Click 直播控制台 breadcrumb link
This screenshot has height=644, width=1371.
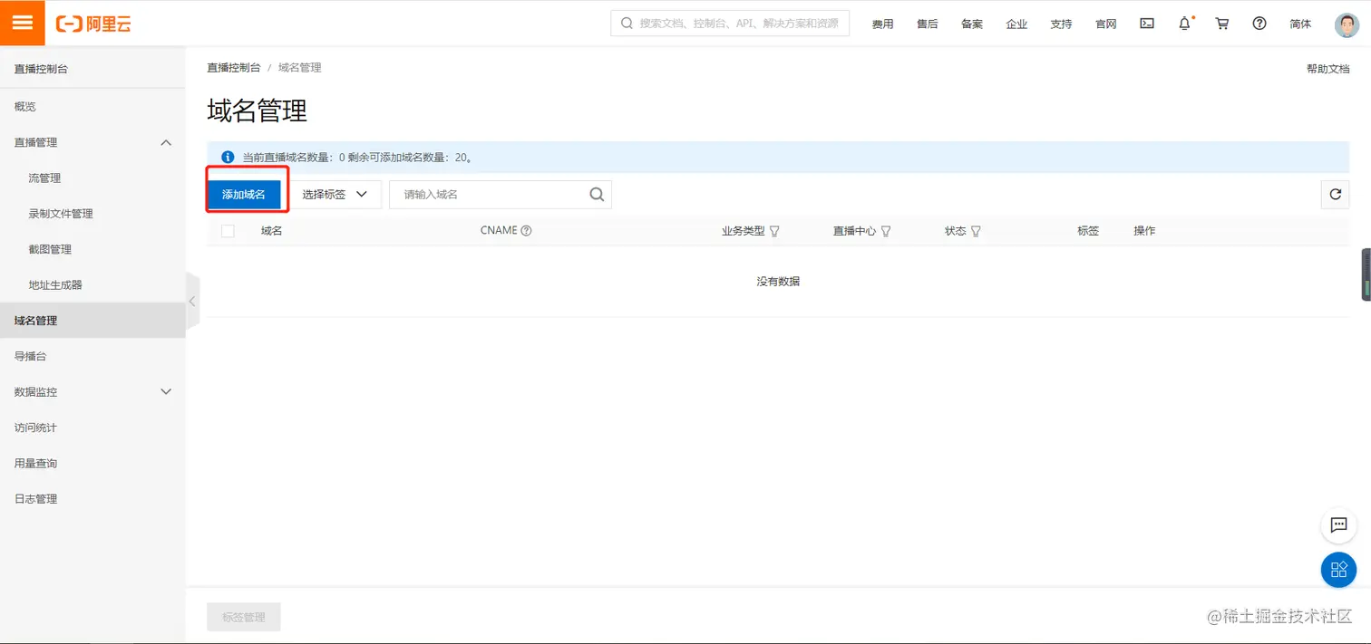tap(234, 68)
